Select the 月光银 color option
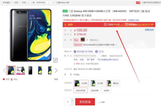 coord(97,83)
